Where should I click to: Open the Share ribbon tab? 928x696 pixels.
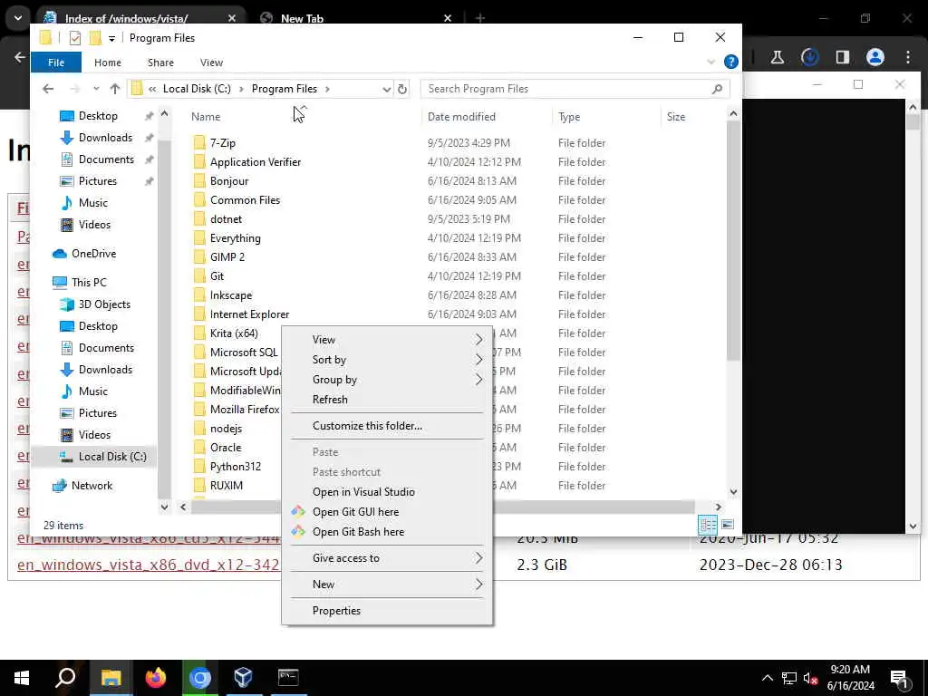tap(161, 63)
